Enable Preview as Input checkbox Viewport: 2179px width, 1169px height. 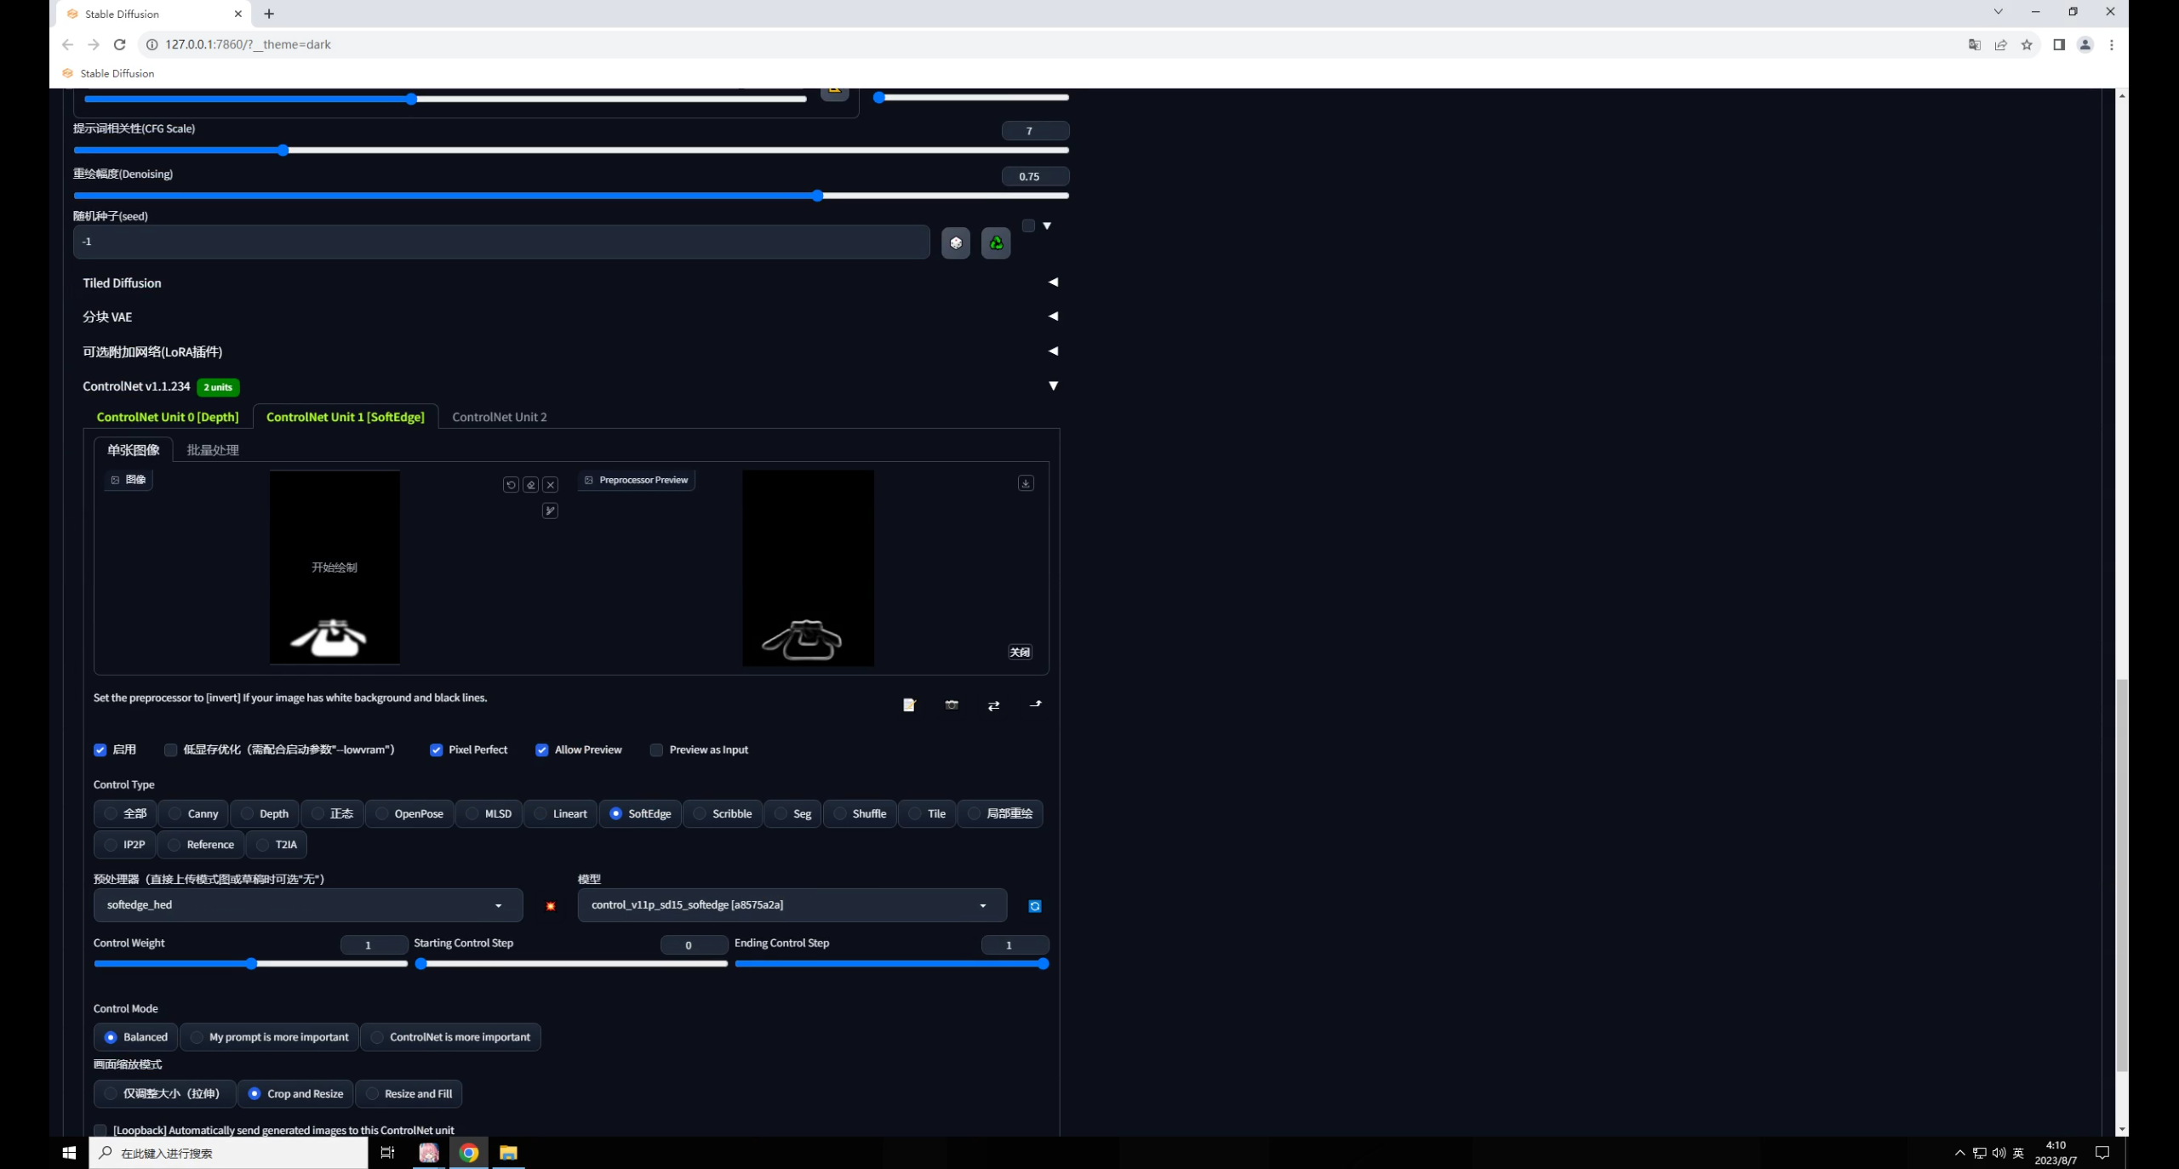(656, 750)
